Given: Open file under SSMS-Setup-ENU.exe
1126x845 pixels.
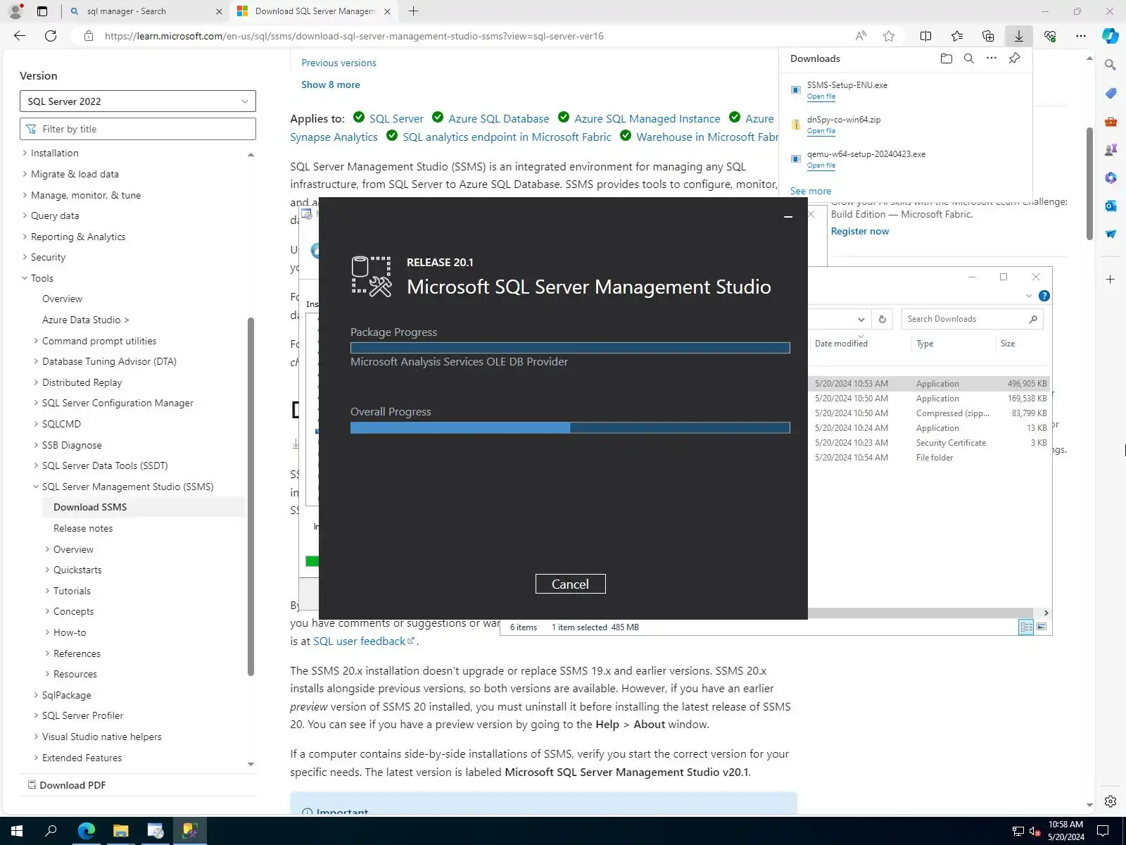Looking at the screenshot, I should pos(821,96).
